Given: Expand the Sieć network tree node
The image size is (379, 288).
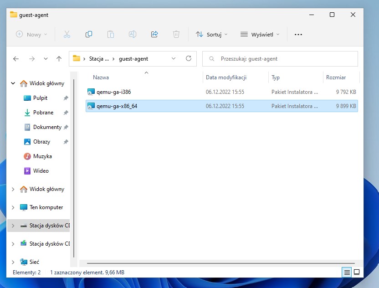Looking at the screenshot, I should point(13,262).
